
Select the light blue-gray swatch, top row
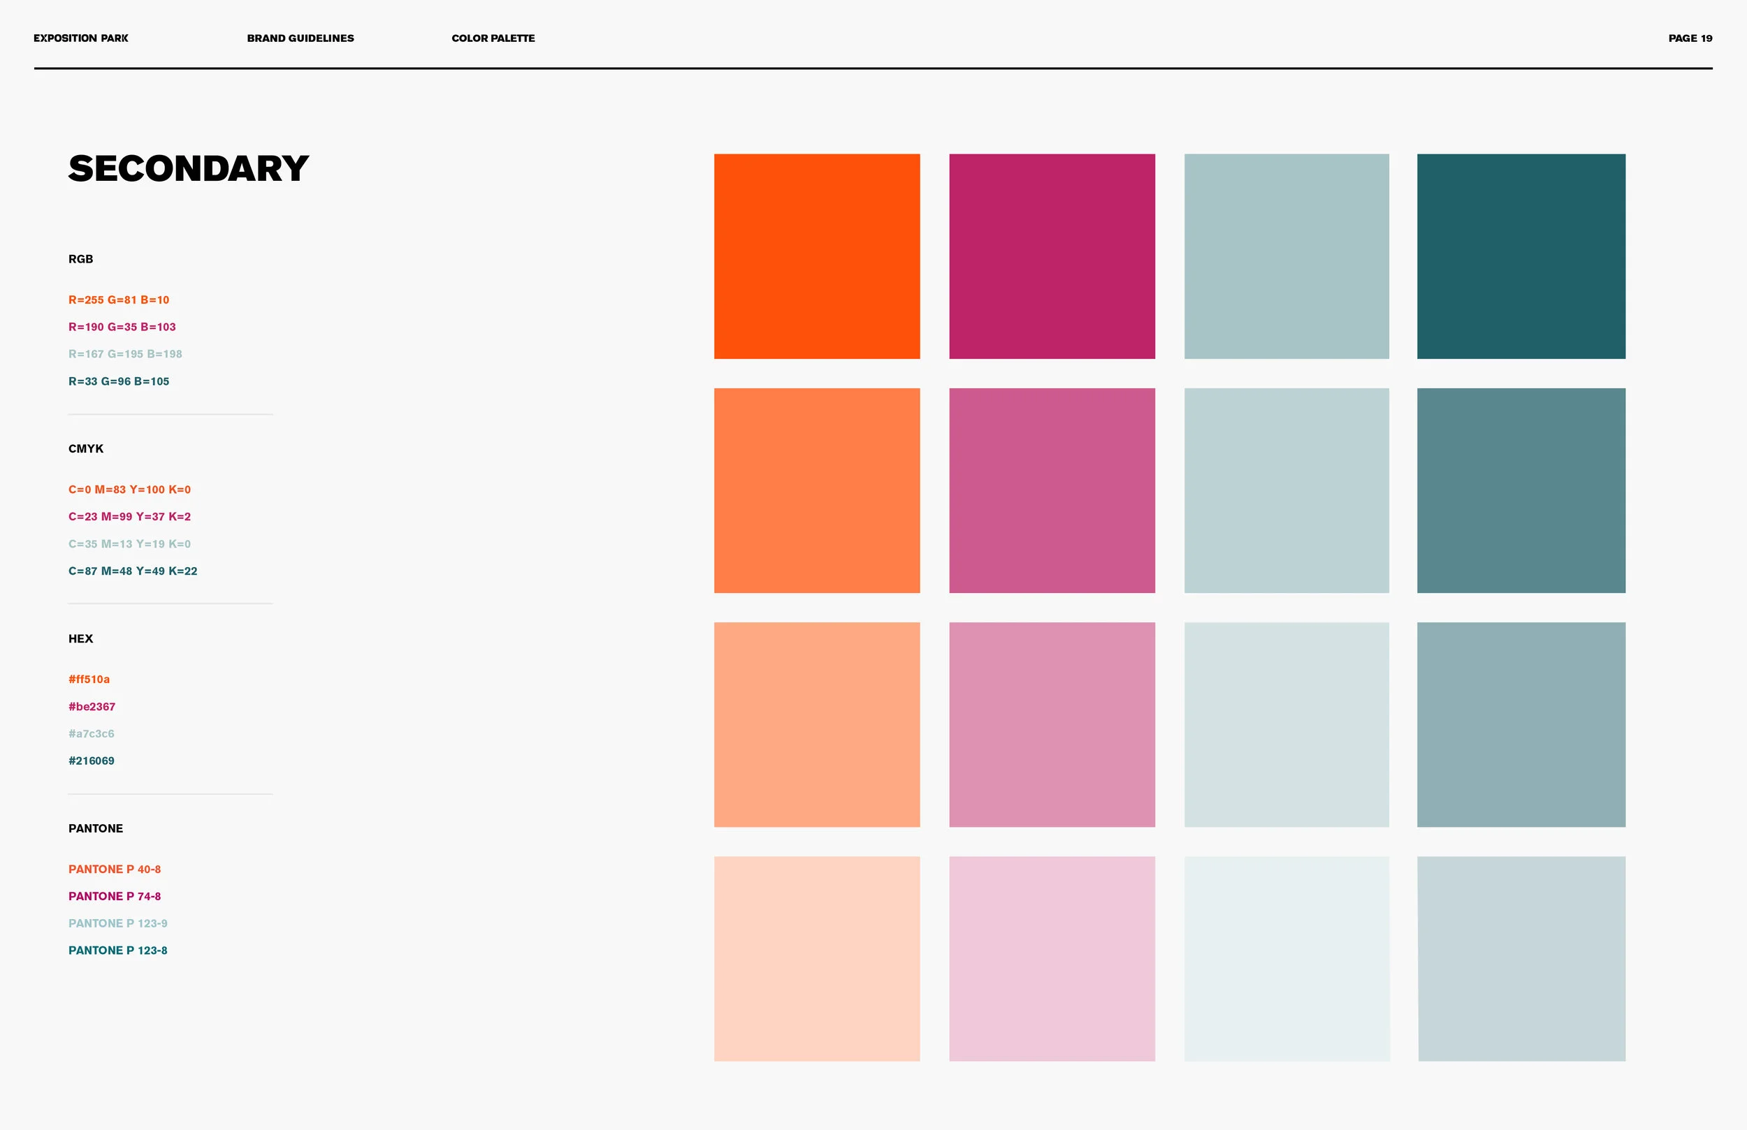[x=1286, y=256]
